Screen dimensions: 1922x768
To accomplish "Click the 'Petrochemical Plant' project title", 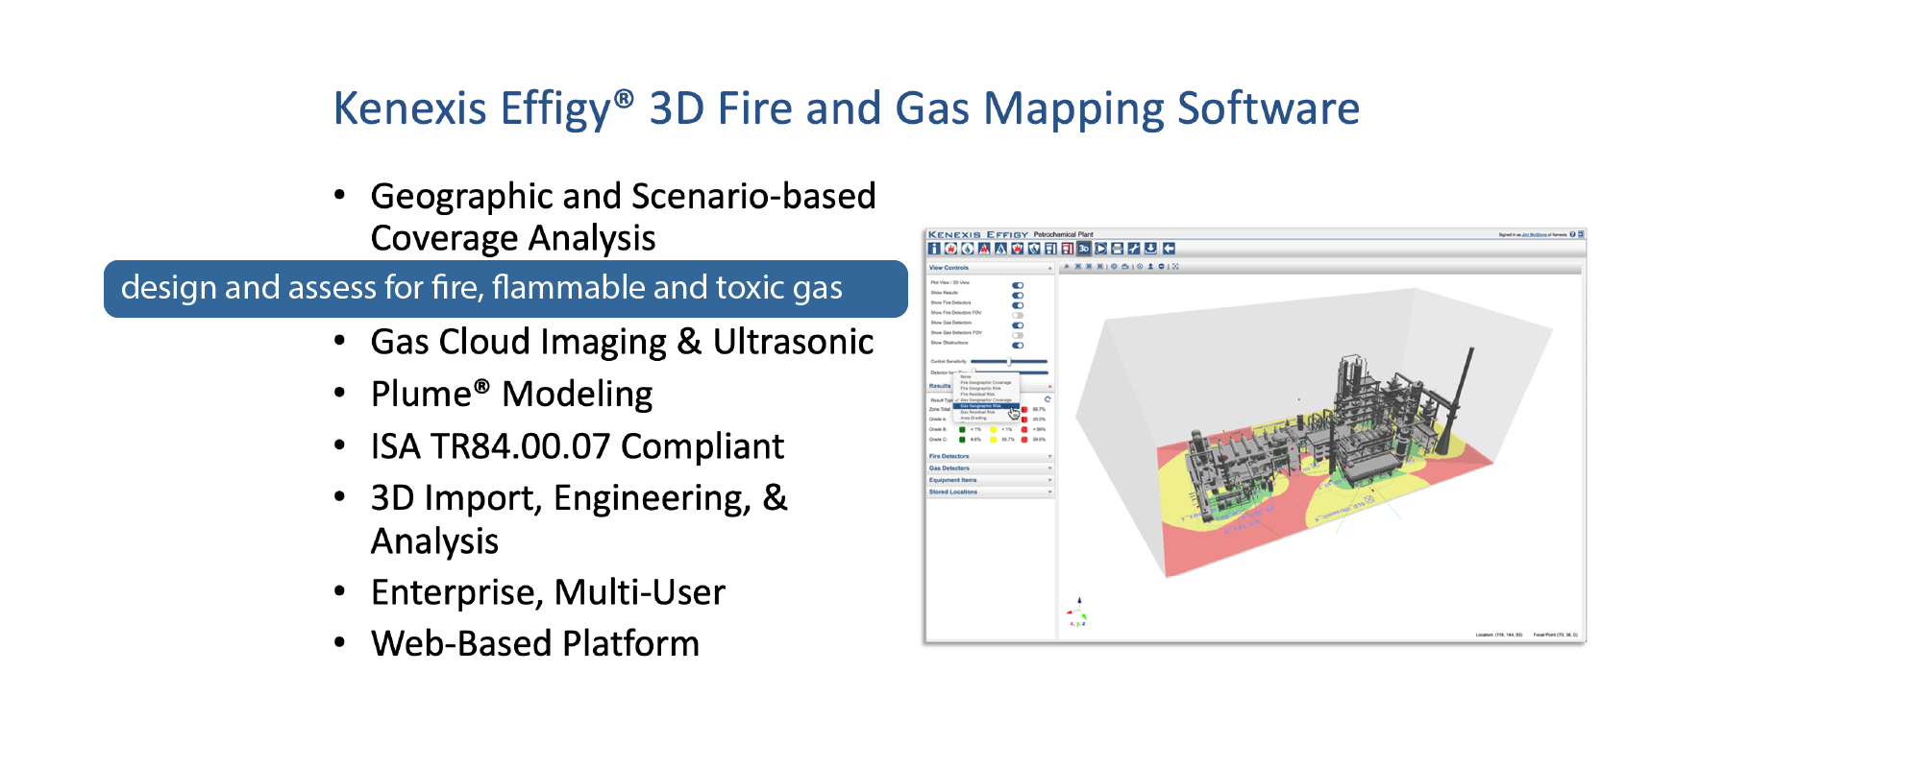I will pyautogui.click(x=1064, y=234).
